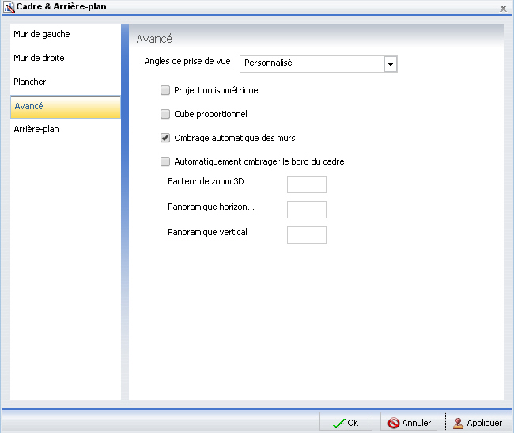This screenshot has height=433, width=514.
Task: Open the Arrière-plan section
Action: [x=65, y=129]
